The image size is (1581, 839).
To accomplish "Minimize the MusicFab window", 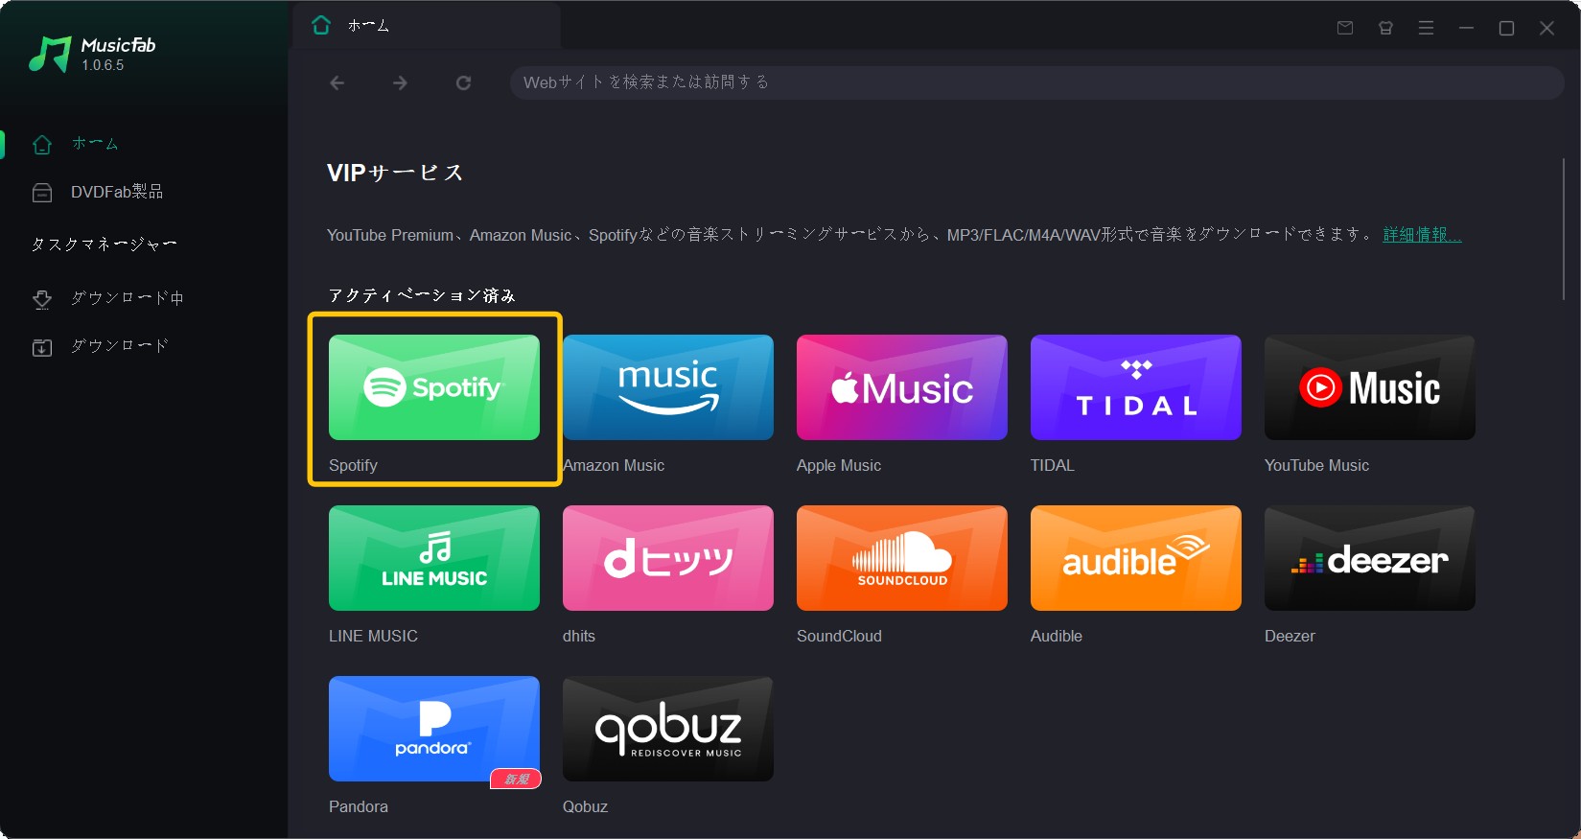I will click(1466, 28).
